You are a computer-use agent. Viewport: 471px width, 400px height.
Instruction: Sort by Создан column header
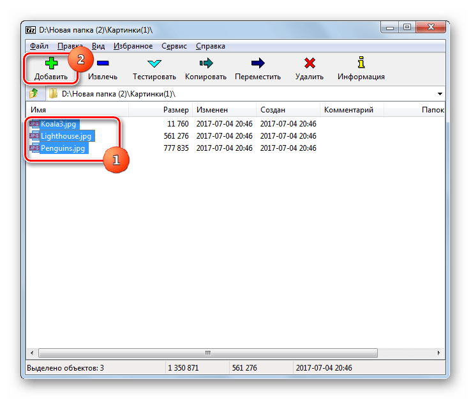point(288,110)
